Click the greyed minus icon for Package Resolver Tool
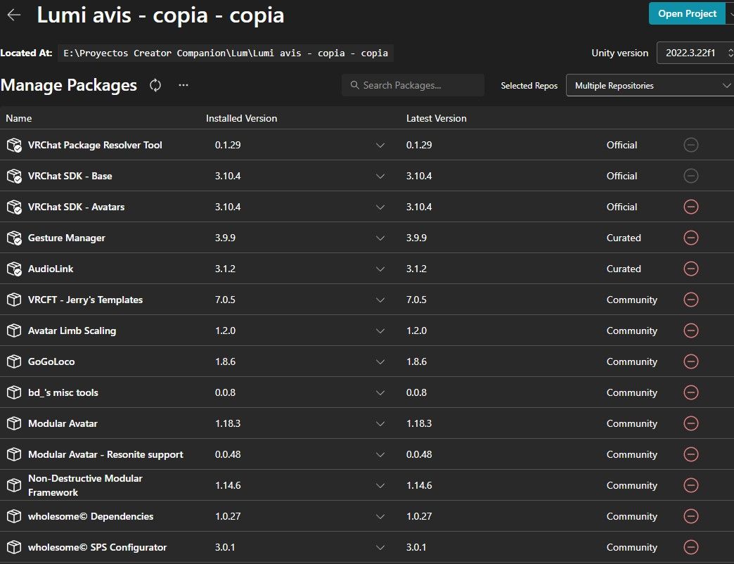Screen dimensions: 734x564 691,145
